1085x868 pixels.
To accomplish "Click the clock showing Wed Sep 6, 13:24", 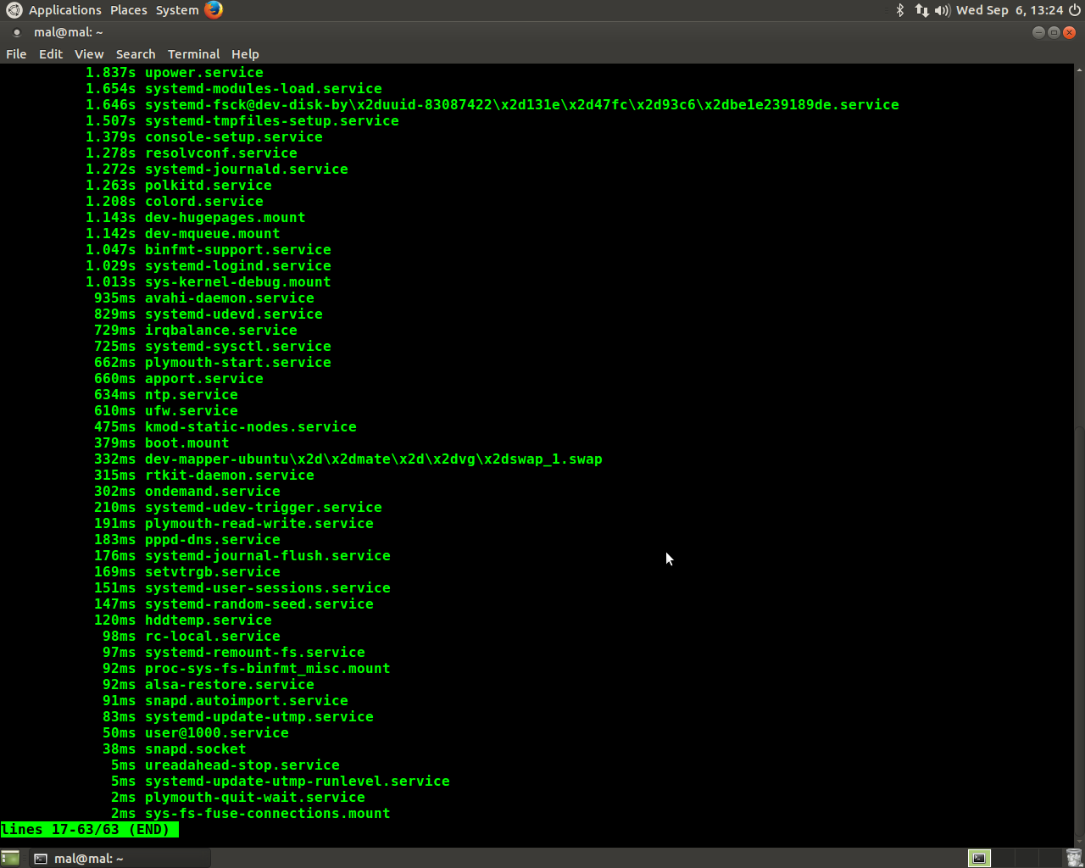I will [x=1010, y=10].
